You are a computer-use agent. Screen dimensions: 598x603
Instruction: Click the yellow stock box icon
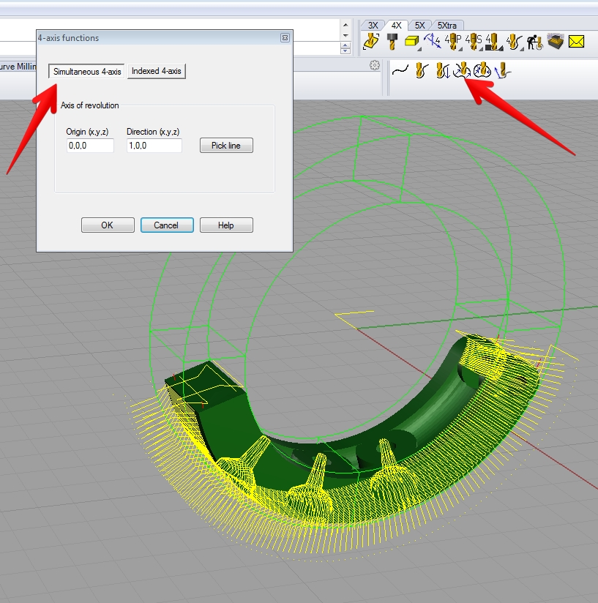coord(412,42)
